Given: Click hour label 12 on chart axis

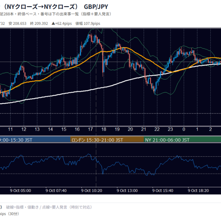Looking at the screenshot, I should coord(24,129).
